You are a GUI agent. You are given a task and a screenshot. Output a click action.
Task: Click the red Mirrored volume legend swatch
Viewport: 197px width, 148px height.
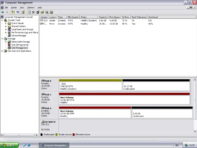(x=74, y=134)
